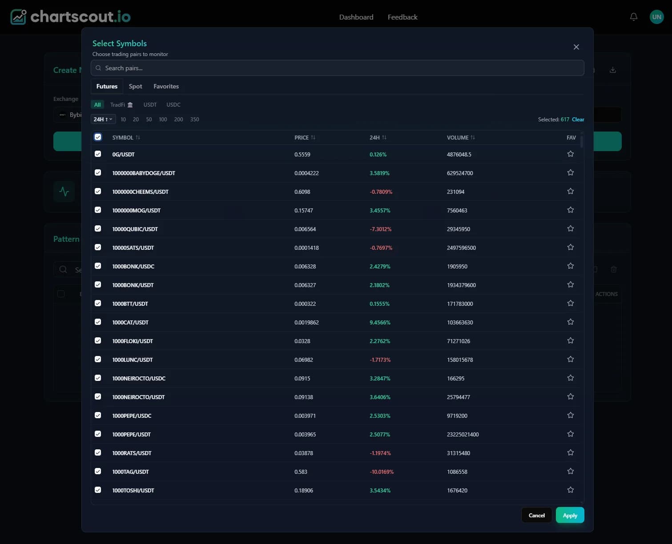The width and height of the screenshot is (672, 544).
Task: Switch to the Spot tab
Action: [x=135, y=86]
